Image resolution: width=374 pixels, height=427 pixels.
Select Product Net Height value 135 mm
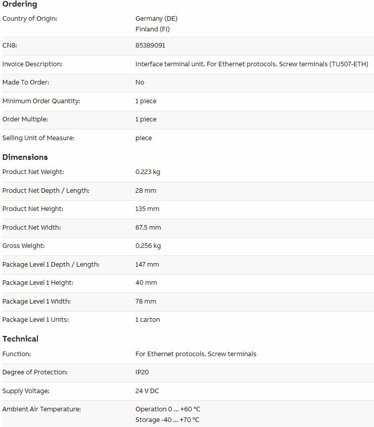(147, 209)
